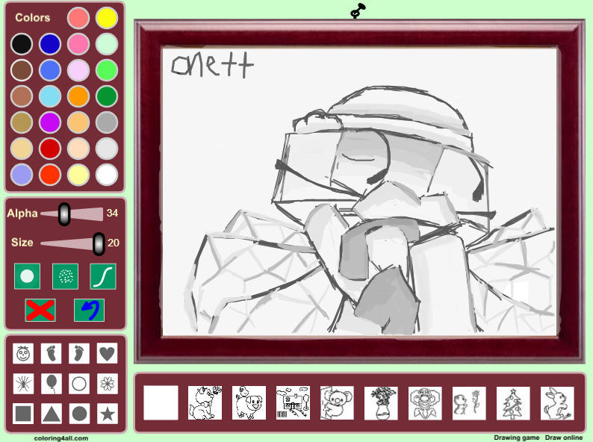Load the house scene coloring page thumbnail
This screenshot has width=593, height=442.
pos(293,402)
